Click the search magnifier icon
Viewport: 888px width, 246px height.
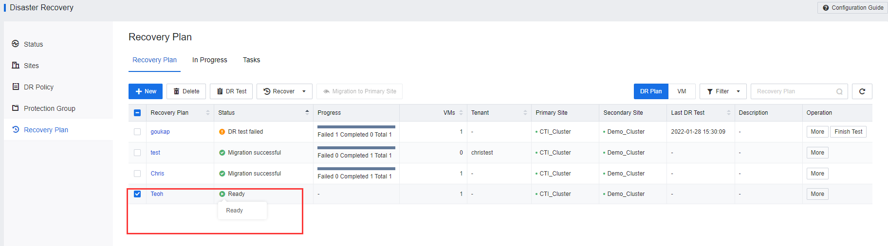click(839, 91)
